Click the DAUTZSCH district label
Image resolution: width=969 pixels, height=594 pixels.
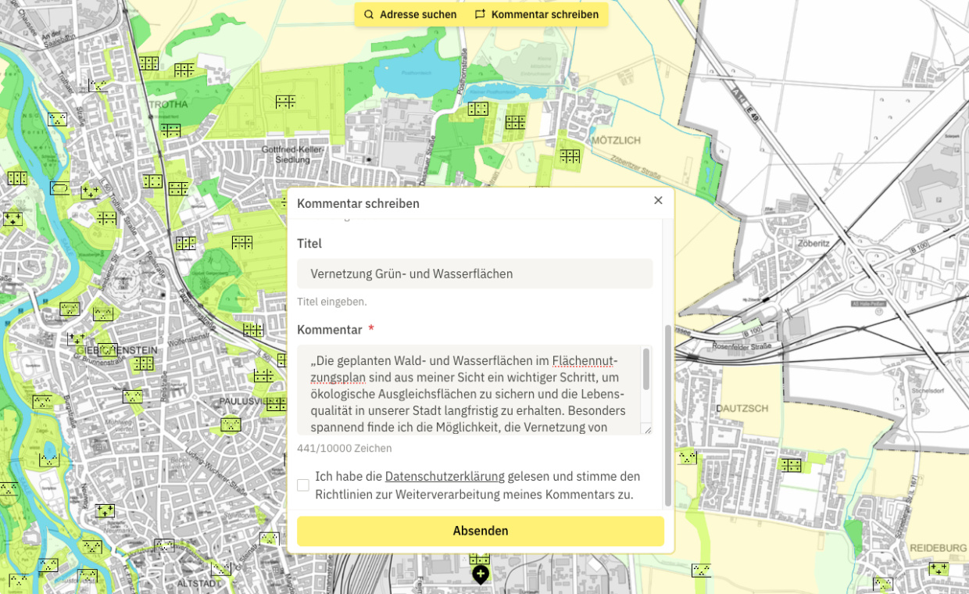pos(742,409)
